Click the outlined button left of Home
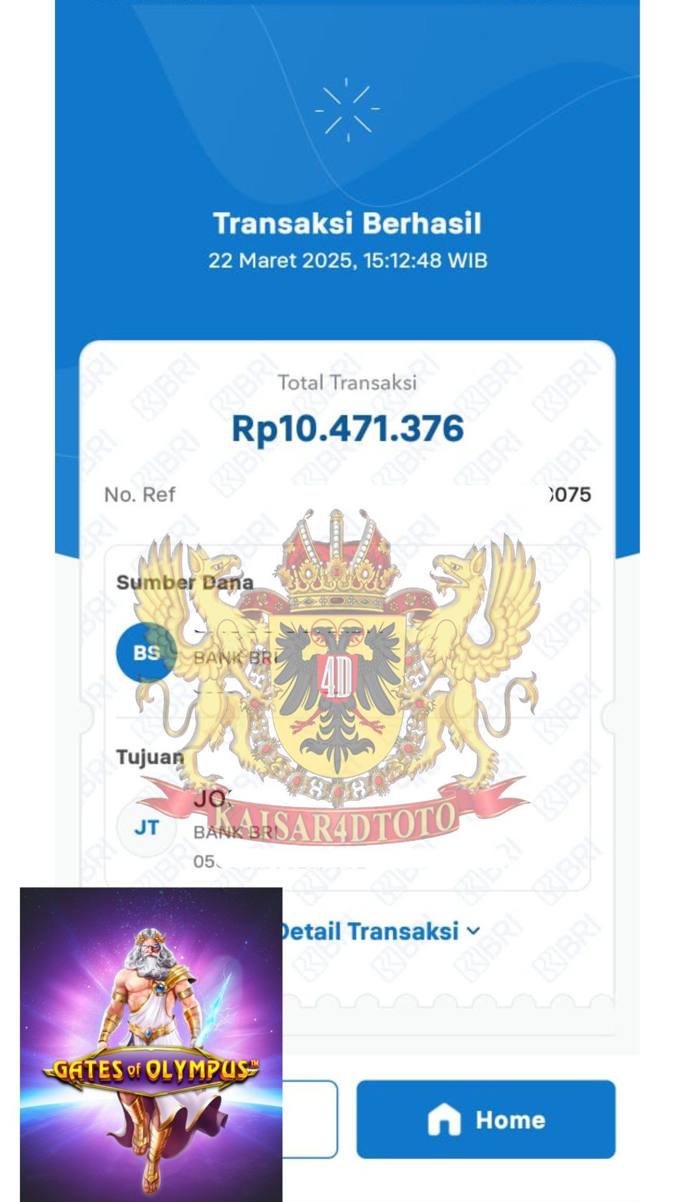676x1202 pixels. click(310, 1119)
